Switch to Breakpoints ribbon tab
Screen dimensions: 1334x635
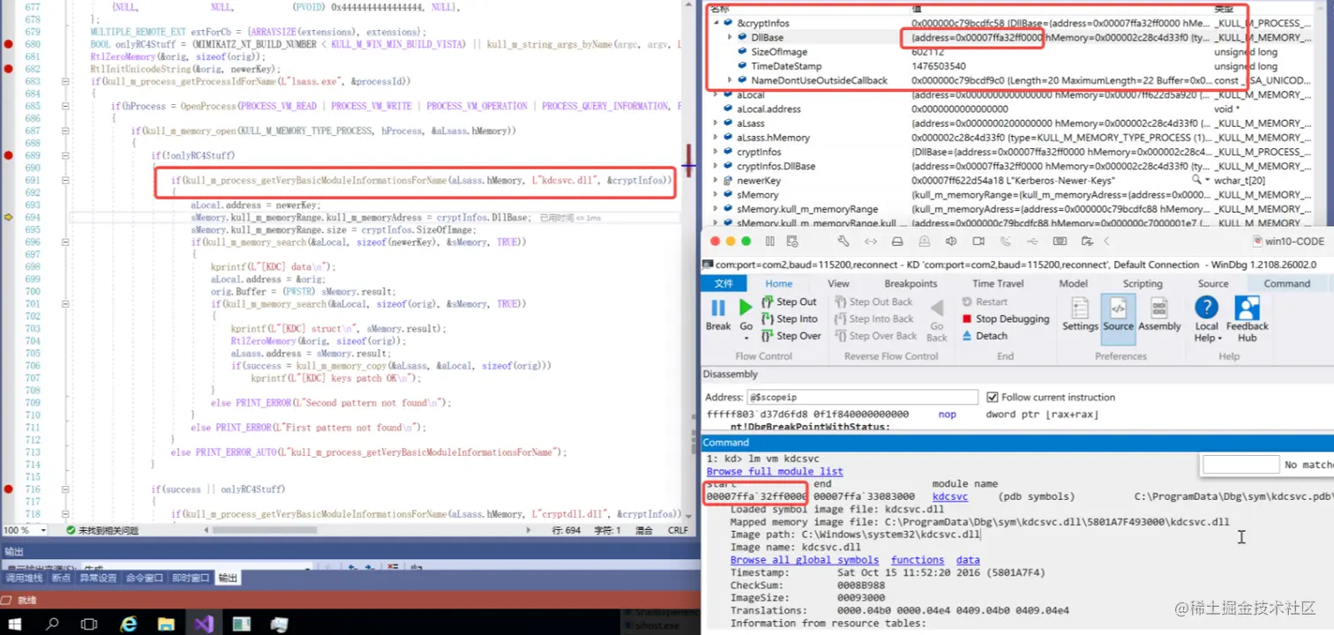pos(911,284)
